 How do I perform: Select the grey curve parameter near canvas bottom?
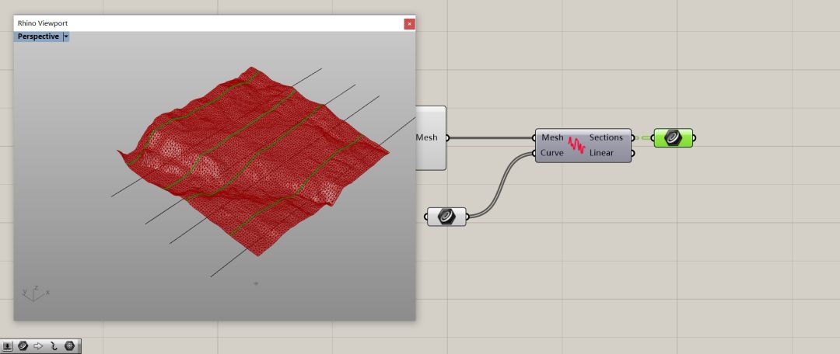(x=447, y=217)
